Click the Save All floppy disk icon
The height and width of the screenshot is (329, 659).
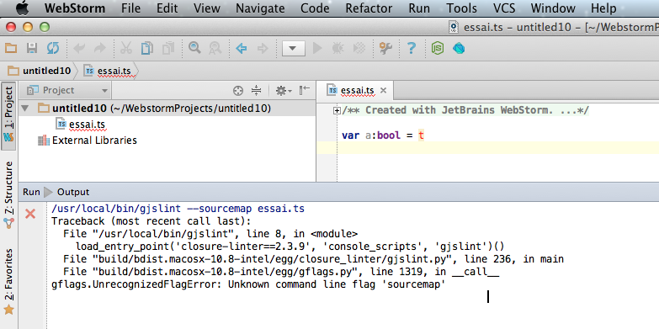pyautogui.click(x=32, y=48)
